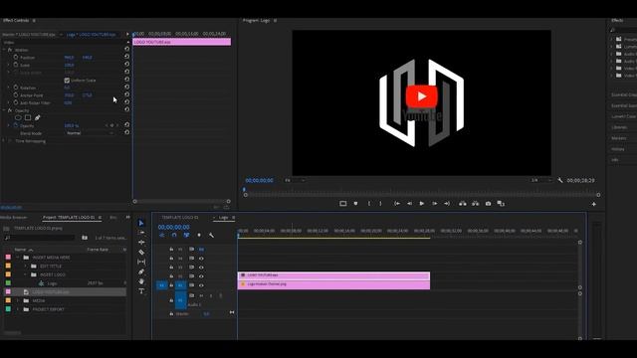The width and height of the screenshot is (637, 358).
Task: Click Mark Out bracket button
Action: click(380, 203)
